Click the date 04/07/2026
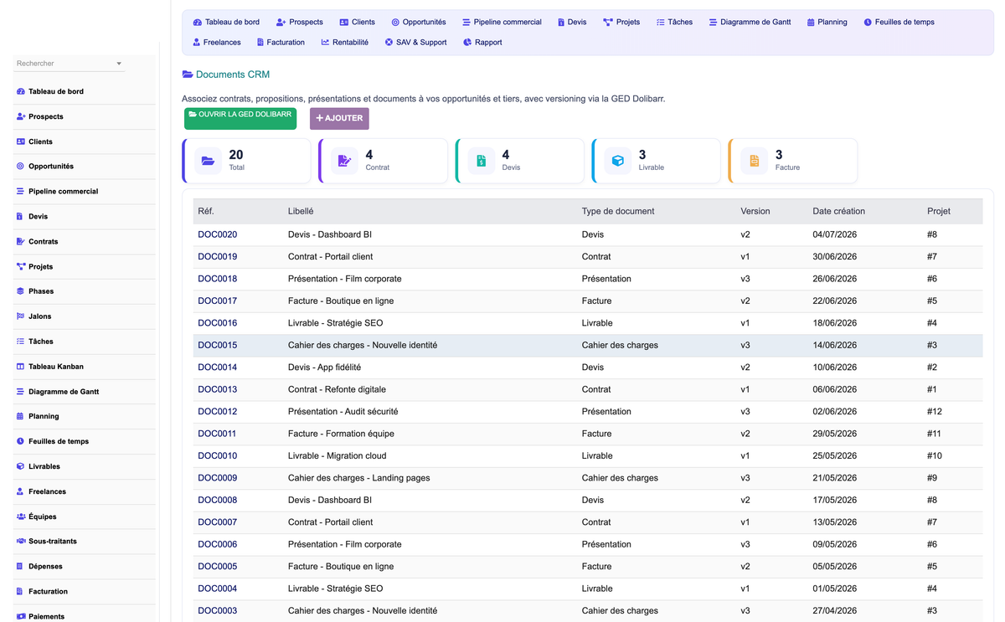1005x622 pixels. tap(834, 234)
